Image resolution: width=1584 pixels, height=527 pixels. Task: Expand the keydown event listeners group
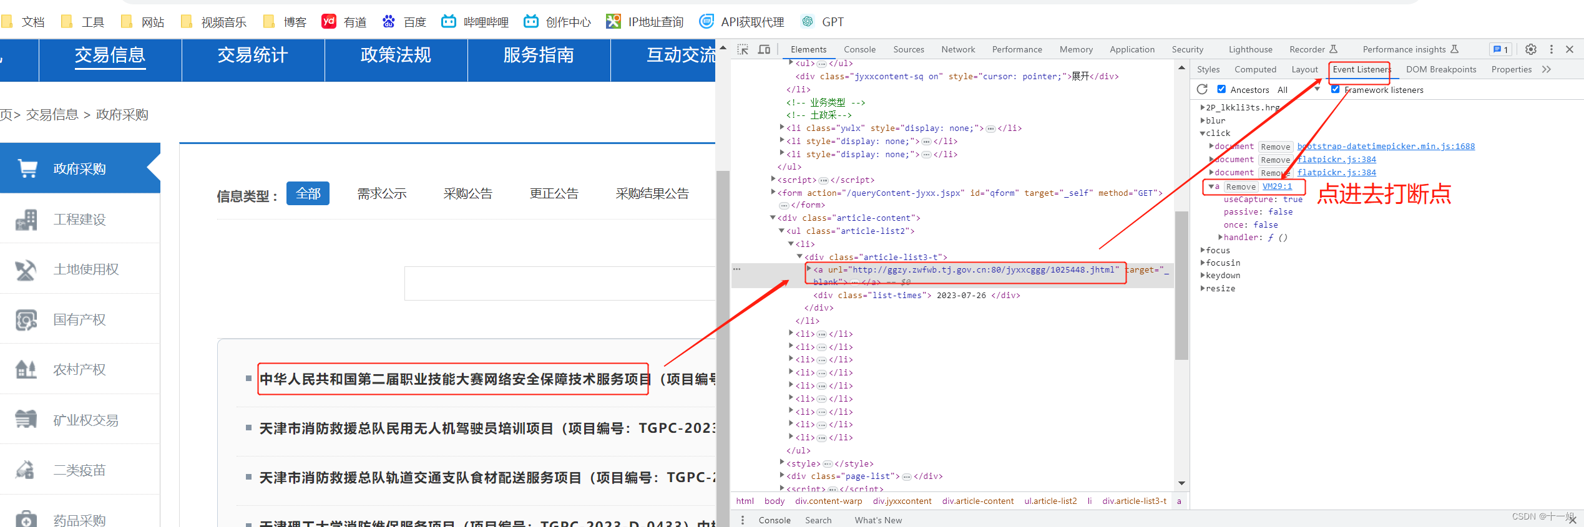[x=1203, y=275]
